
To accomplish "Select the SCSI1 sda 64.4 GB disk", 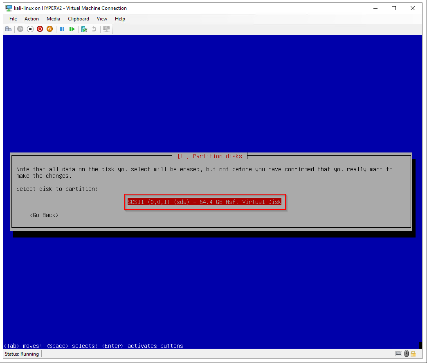I will coord(204,202).
